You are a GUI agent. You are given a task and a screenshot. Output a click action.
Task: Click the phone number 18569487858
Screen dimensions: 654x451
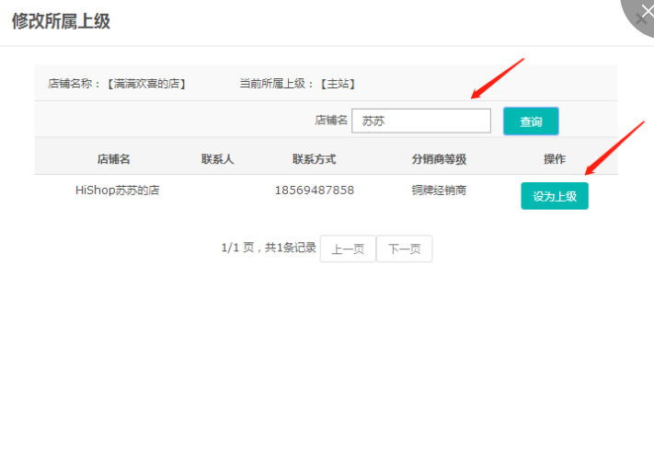(314, 191)
